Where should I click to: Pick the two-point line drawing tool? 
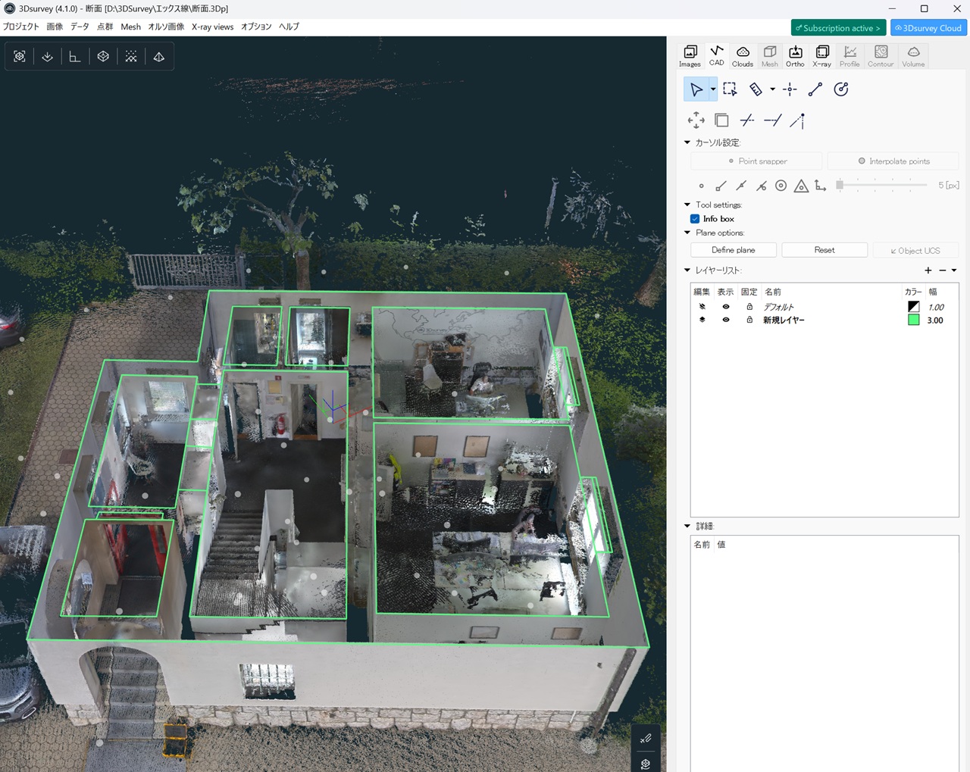pos(815,89)
